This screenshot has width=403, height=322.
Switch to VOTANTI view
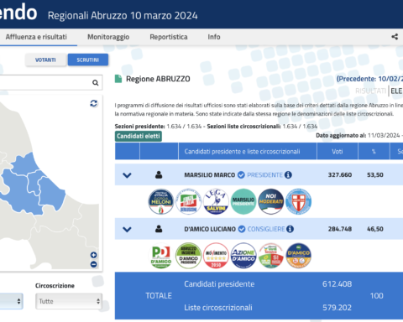click(46, 60)
